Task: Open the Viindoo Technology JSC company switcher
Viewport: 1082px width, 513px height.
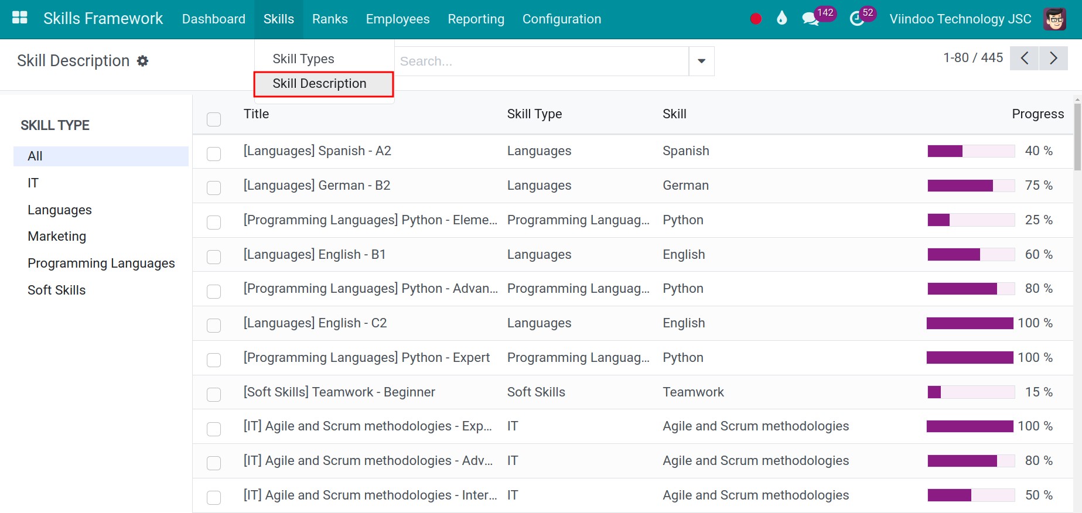Action: tap(960, 19)
